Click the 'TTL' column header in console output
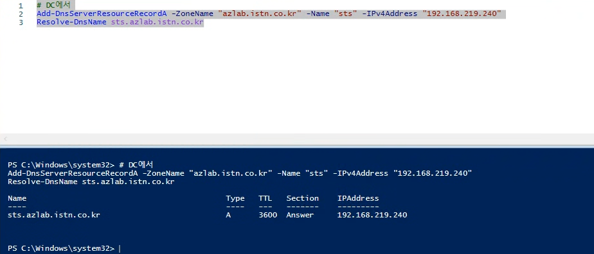This screenshot has width=594, height=254. [x=265, y=198]
